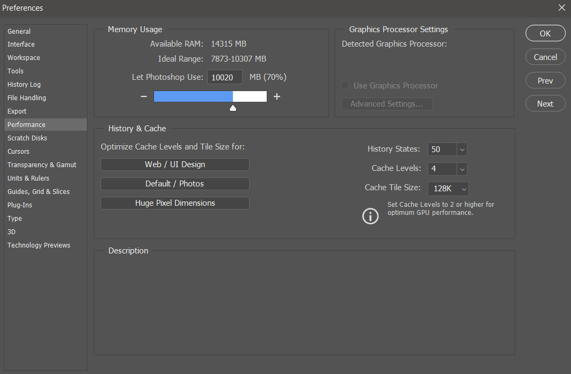Select the General preferences section
This screenshot has height=374, width=571.
click(20, 31)
